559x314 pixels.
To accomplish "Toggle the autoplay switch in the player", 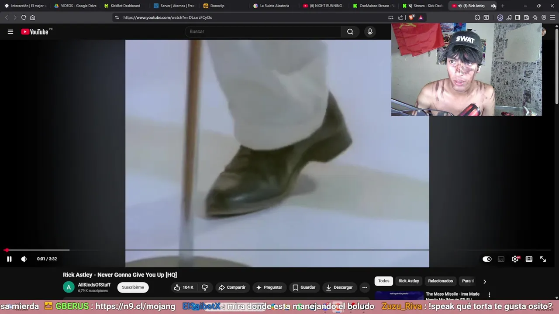I will coord(487,259).
